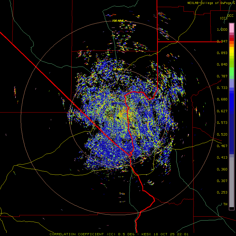Click the 0.787 legend value
Image resolution: width=236 pixels, height=236 pixels.
coord(222,76)
